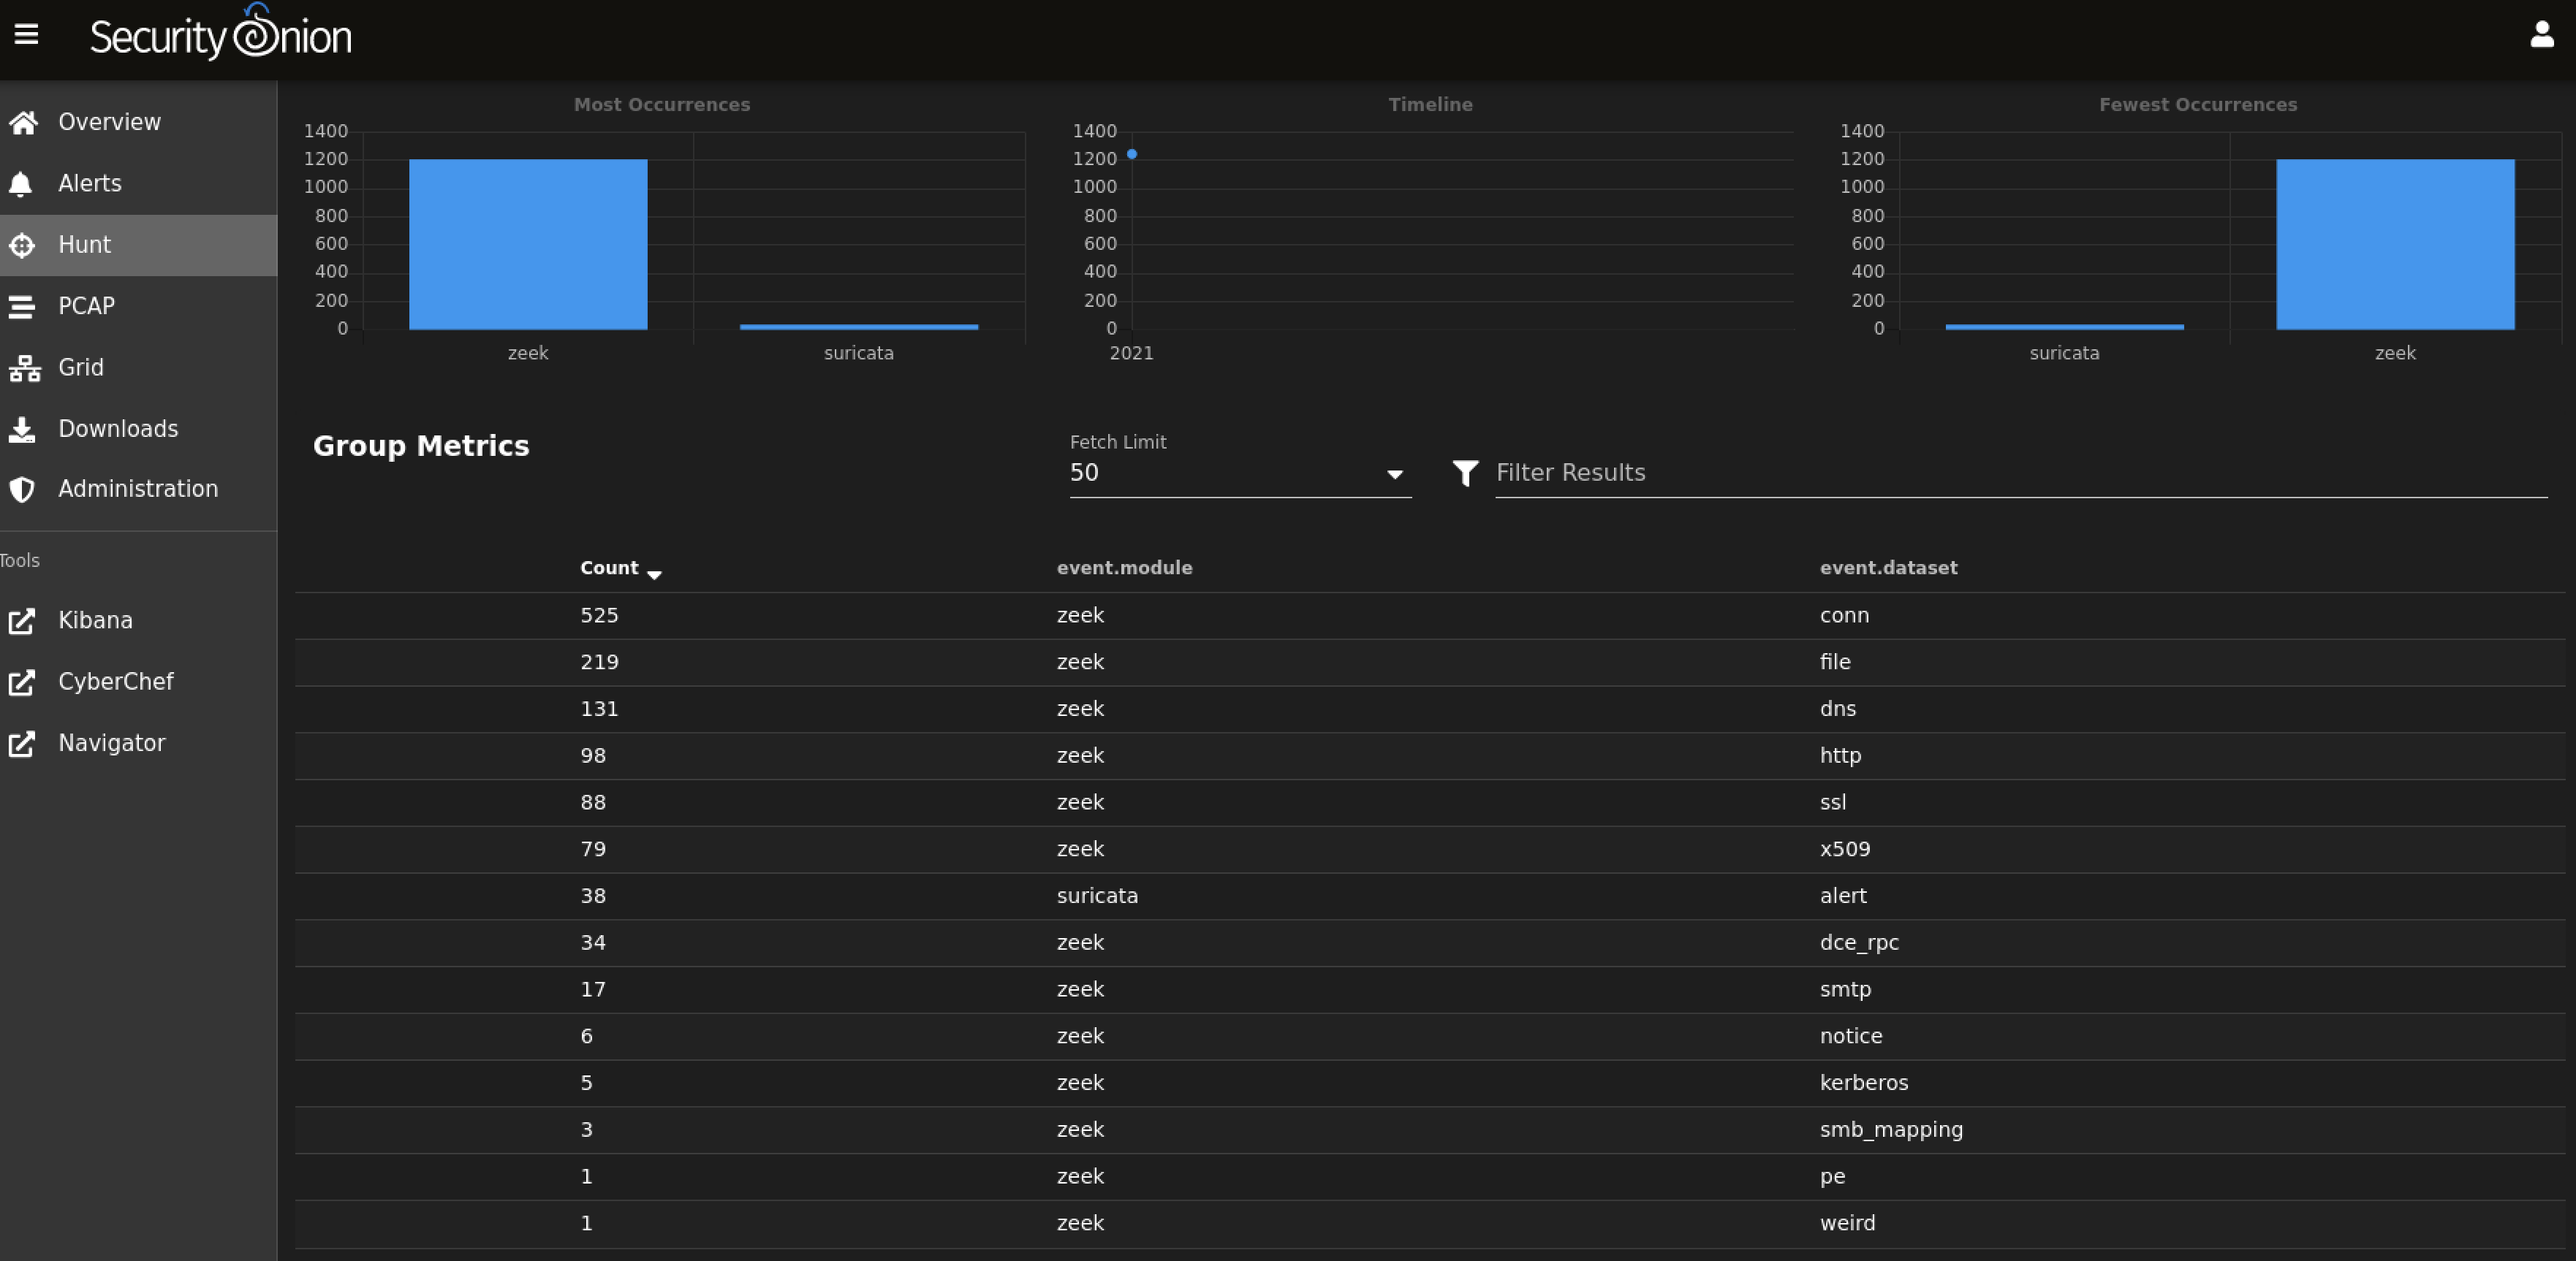
Task: Click the Navigator external link icon
Action: [22, 744]
